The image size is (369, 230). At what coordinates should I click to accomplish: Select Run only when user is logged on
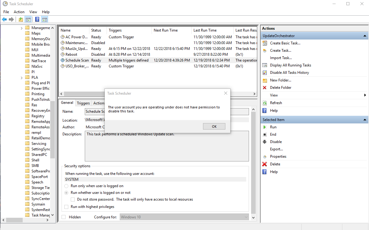pyautogui.click(x=66, y=186)
